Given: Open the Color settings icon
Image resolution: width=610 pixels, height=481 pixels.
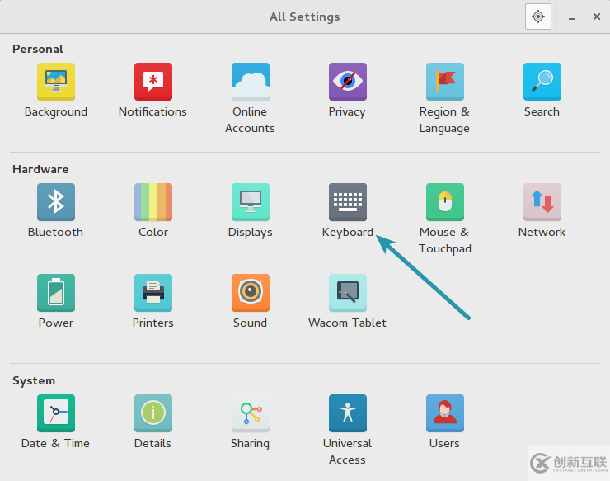Looking at the screenshot, I should 153,202.
